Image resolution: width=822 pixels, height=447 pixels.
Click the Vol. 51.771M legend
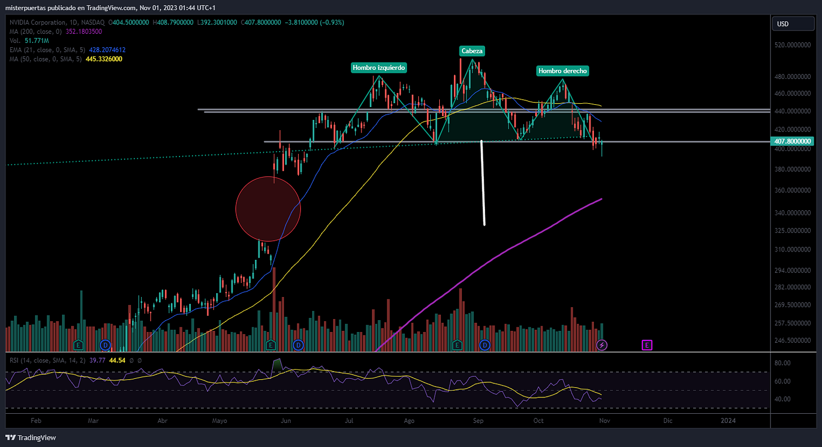(28, 41)
